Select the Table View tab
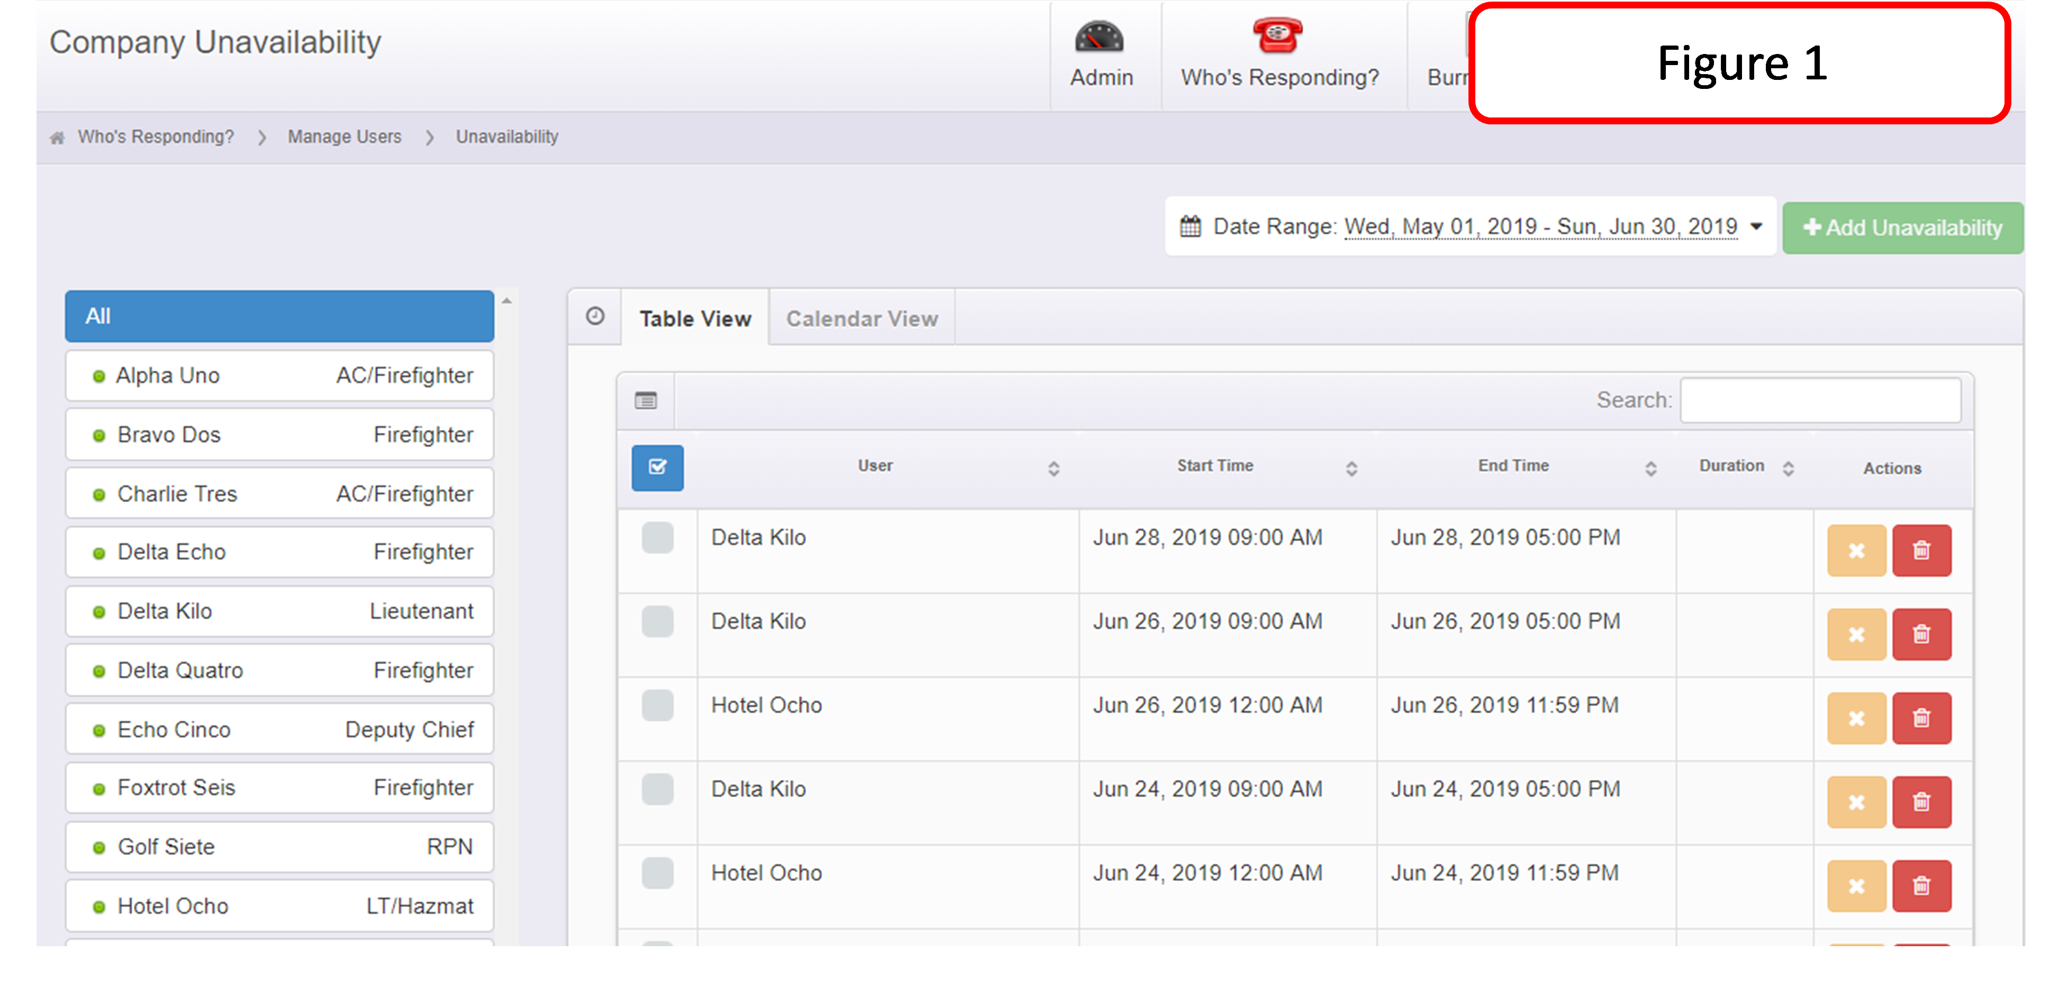Image resolution: width=2059 pixels, height=988 pixels. (x=695, y=319)
